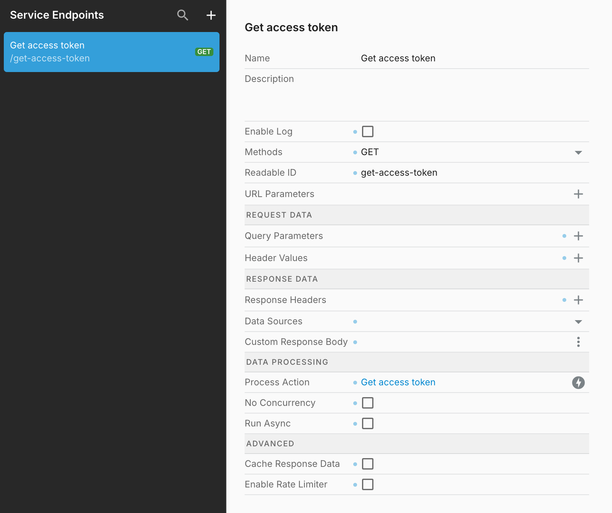This screenshot has width=612, height=513.
Task: Check the No Concurrency option
Action: (367, 403)
